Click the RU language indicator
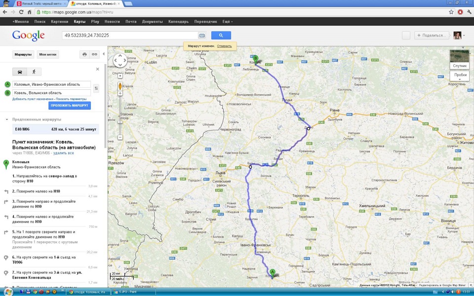Screen dimensions: 474x296 tap(435, 292)
